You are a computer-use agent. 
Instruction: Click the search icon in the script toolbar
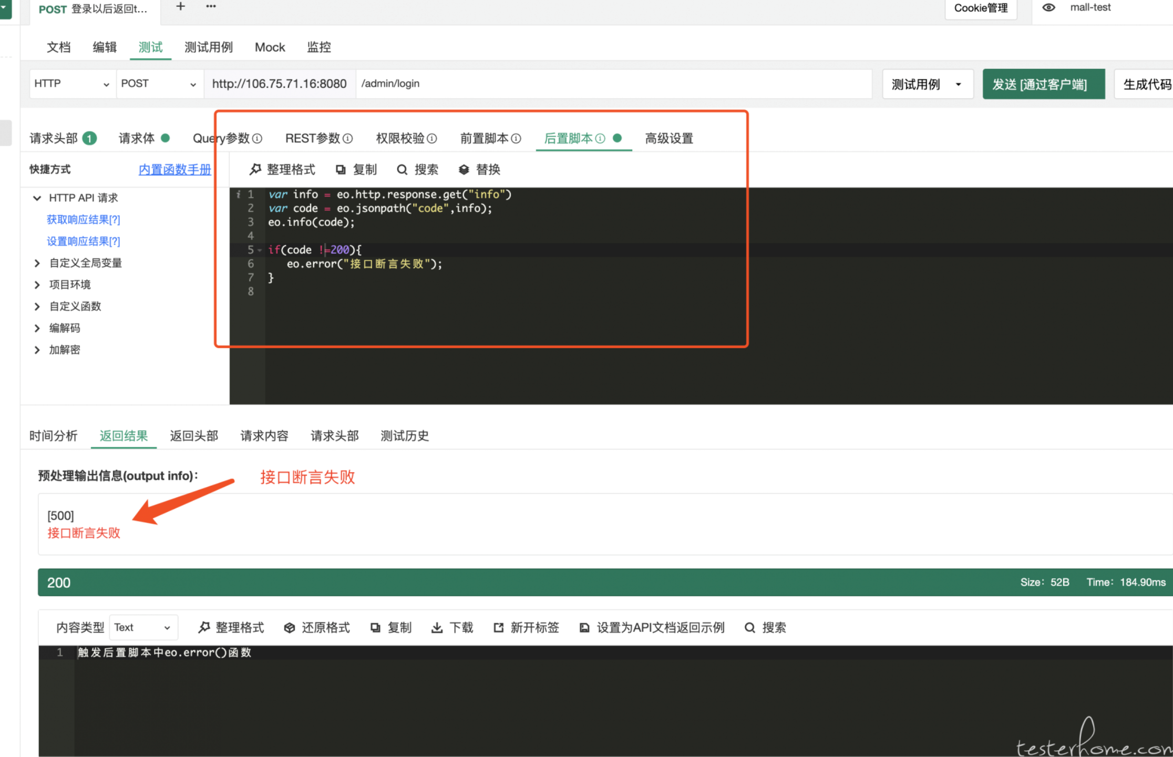(402, 169)
